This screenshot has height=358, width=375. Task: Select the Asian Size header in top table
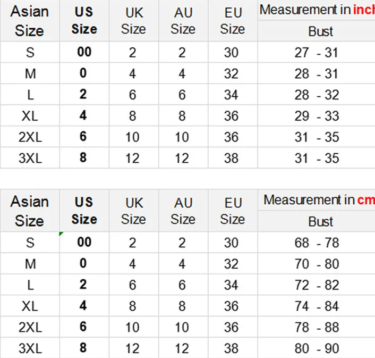tap(30, 21)
